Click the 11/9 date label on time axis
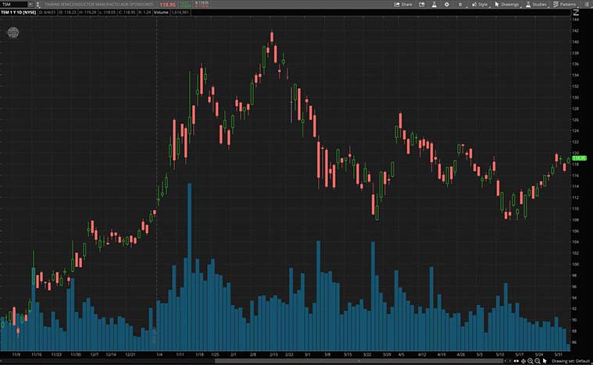This screenshot has height=365, width=593. 16,354
